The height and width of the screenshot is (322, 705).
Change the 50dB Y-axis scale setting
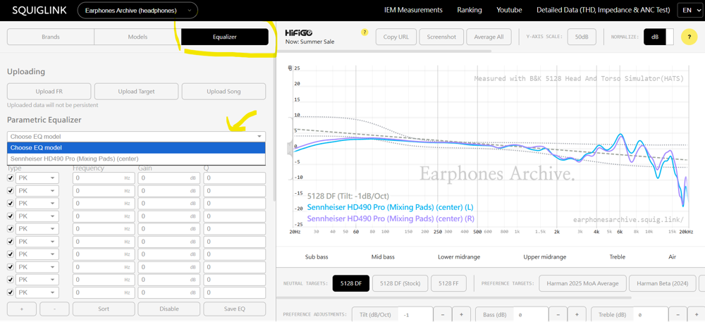coord(582,37)
